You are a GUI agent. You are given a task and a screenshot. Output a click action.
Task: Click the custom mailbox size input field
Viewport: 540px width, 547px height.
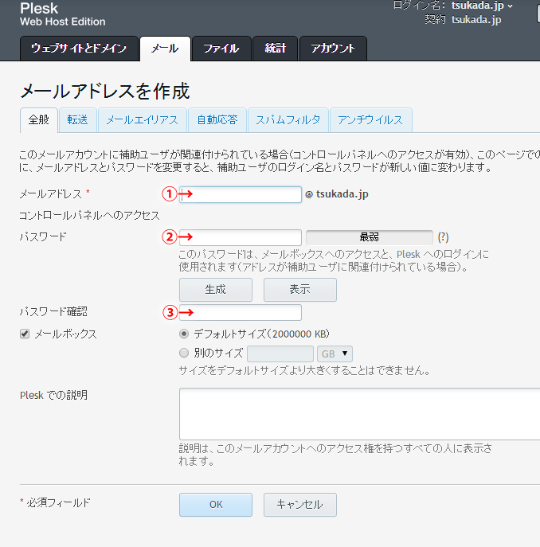tap(280, 354)
